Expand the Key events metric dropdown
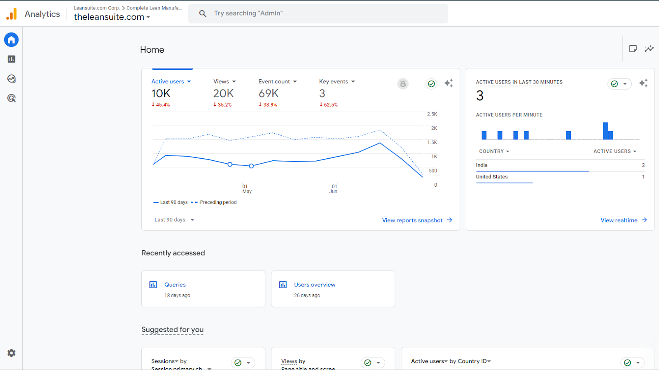Screen dimensions: 659x370 click(353, 81)
